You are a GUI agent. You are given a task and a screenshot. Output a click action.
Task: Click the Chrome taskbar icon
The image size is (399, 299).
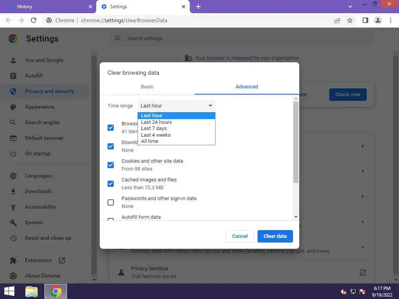tap(56, 291)
